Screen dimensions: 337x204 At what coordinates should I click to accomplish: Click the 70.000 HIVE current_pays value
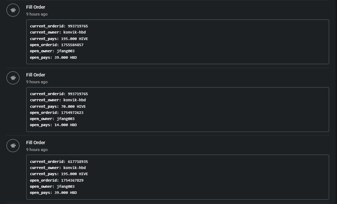[73, 107]
